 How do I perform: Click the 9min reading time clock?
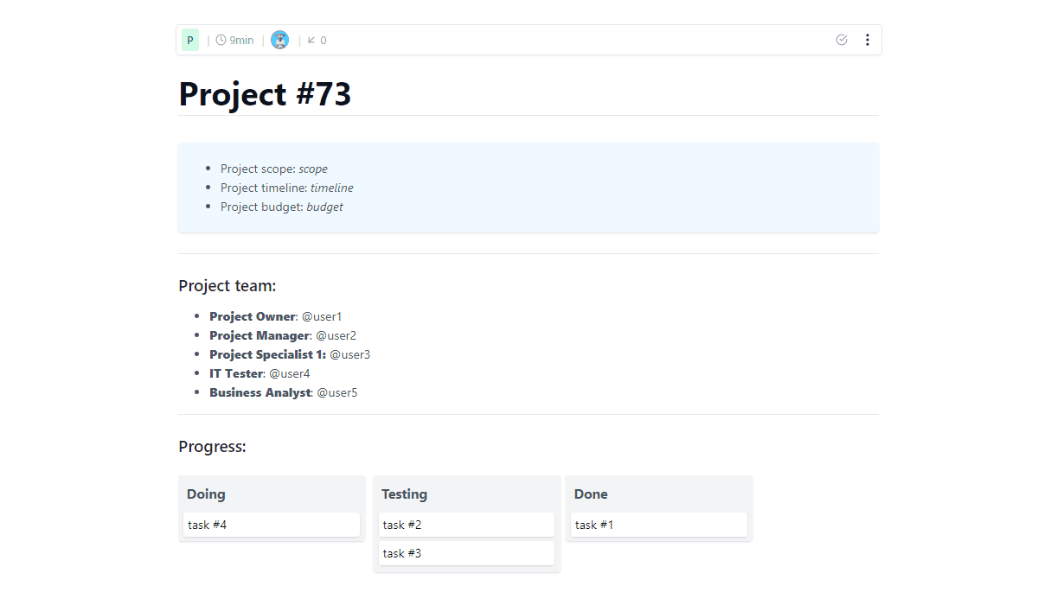click(x=234, y=40)
